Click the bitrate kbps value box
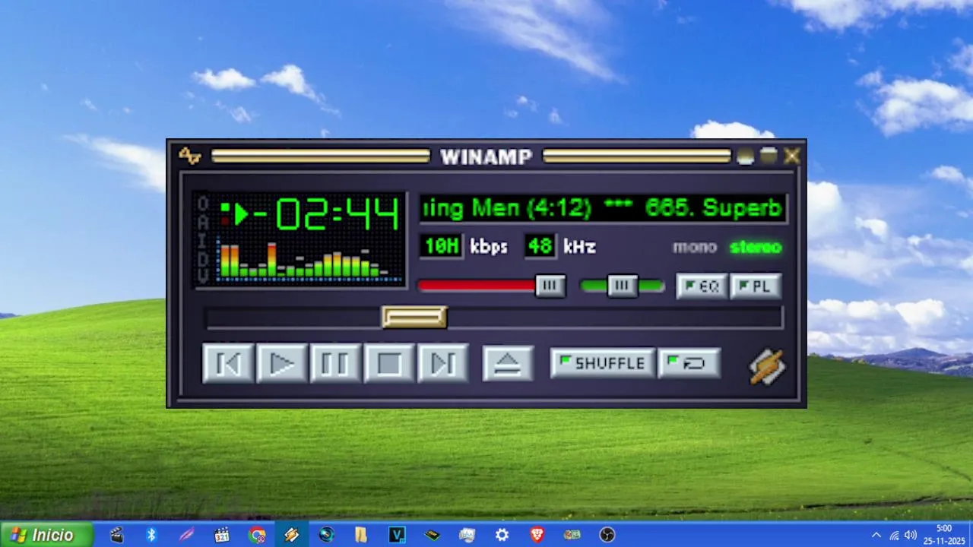 pos(442,246)
